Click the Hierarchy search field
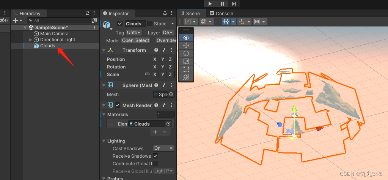The width and height of the screenshot is (388, 180). click(59, 20)
